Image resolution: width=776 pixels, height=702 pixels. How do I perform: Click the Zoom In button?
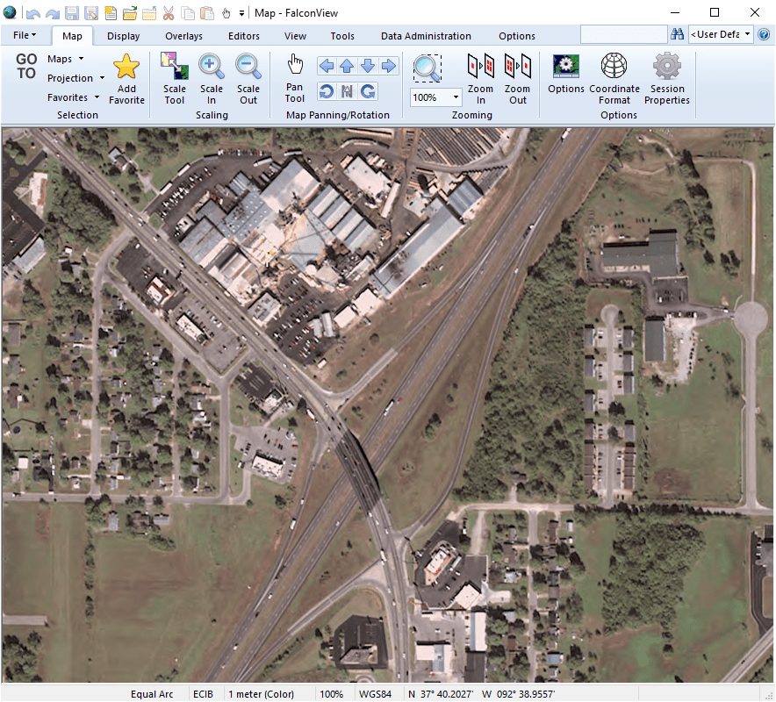pyautogui.click(x=480, y=79)
